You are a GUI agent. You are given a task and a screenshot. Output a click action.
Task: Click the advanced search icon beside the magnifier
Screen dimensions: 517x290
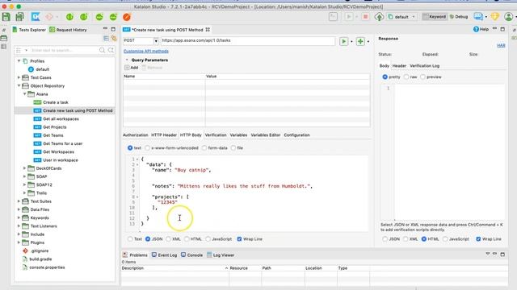point(111,50)
